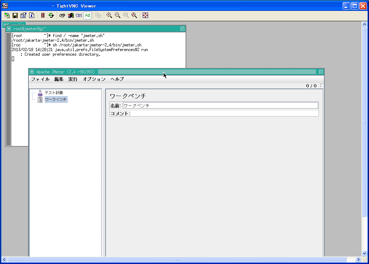Open the Connection Options icon
The image size is (369, 264).
tap(23, 15)
